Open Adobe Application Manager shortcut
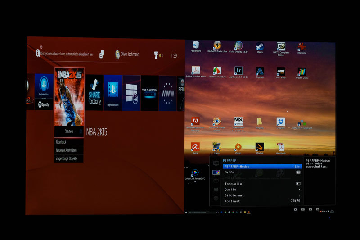 point(195,124)
